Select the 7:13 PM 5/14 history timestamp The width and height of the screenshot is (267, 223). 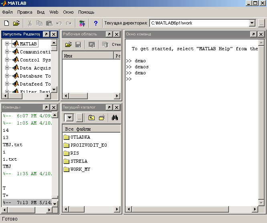point(27,203)
